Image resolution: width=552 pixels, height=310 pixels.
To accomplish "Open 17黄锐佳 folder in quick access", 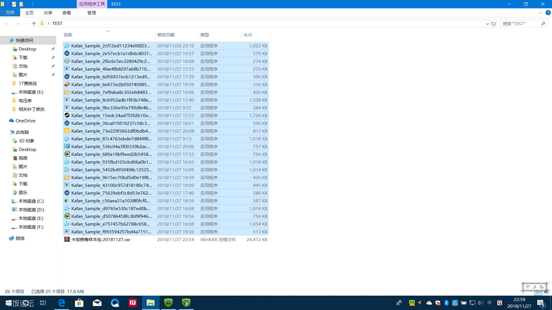I will (x=28, y=83).
